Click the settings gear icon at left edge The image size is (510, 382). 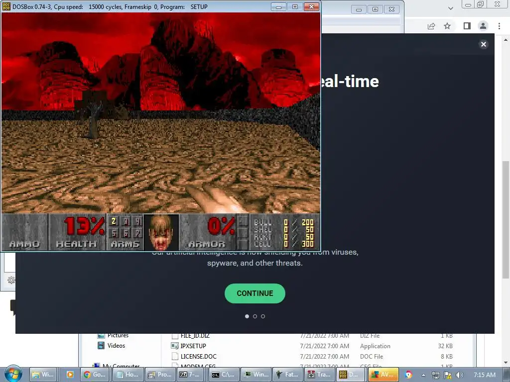tap(11, 280)
